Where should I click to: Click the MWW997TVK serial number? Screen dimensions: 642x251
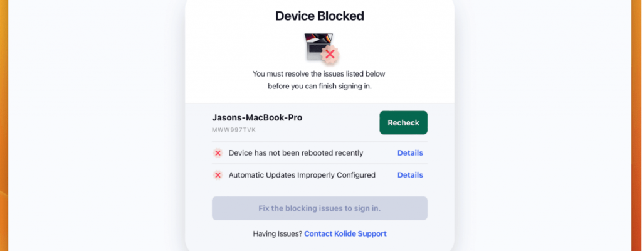tap(234, 130)
